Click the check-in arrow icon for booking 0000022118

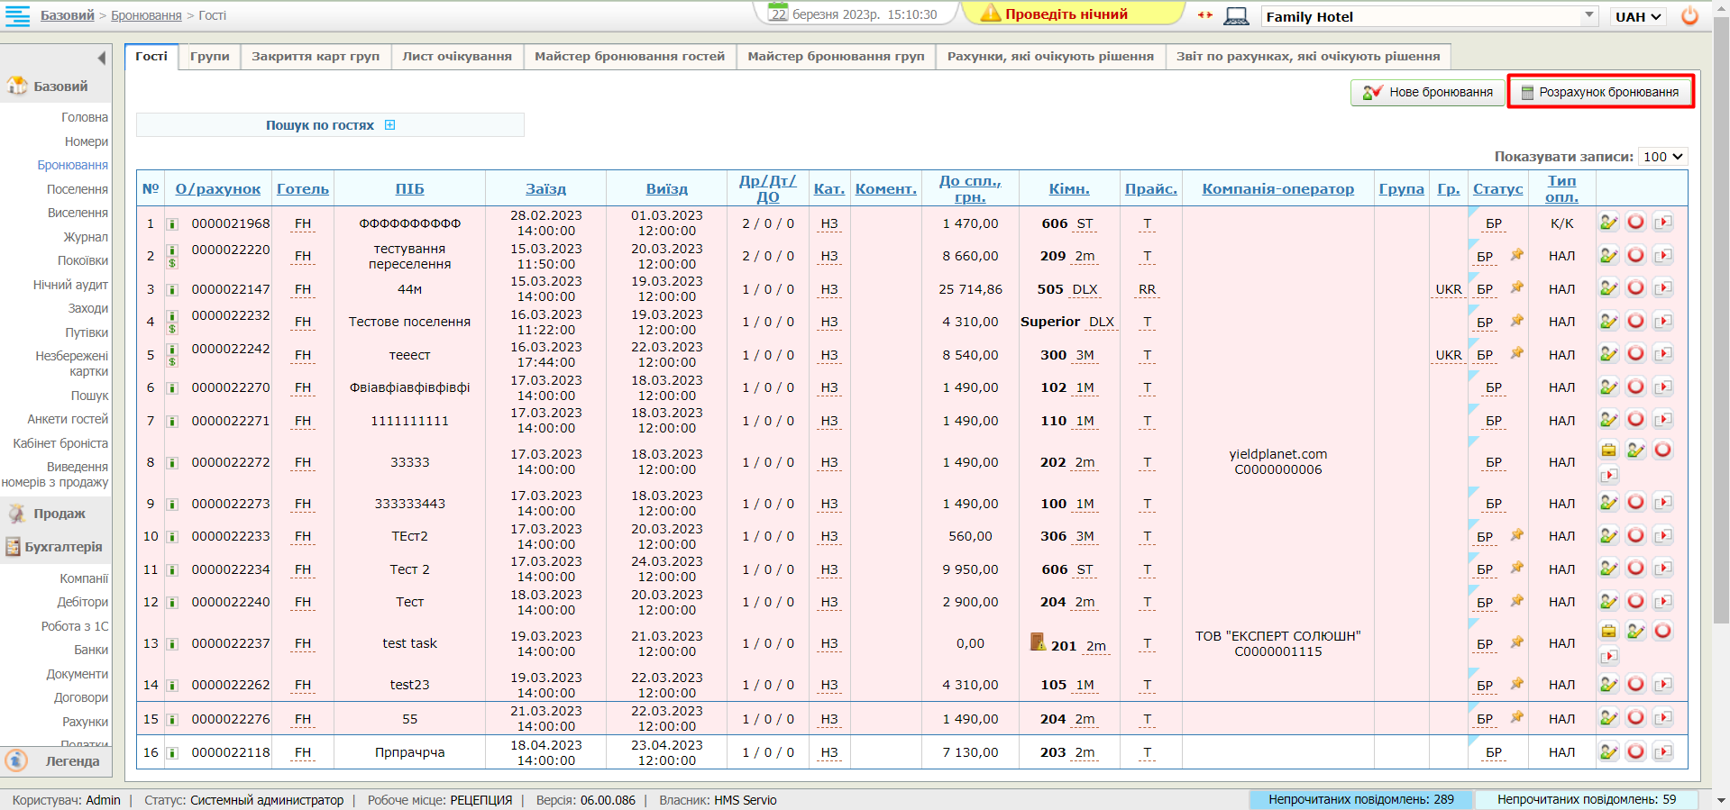pyautogui.click(x=1663, y=751)
